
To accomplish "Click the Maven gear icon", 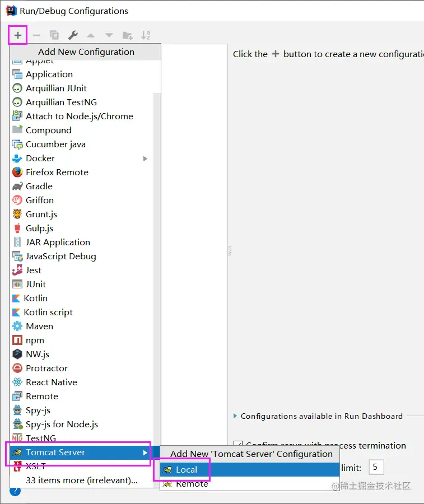I will 17,326.
